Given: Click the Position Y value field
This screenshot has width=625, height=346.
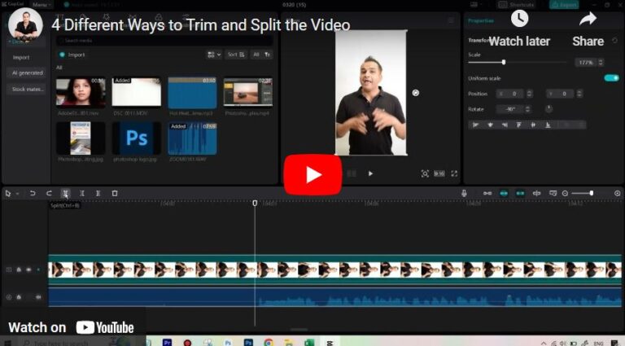Looking at the screenshot, I should (562, 94).
